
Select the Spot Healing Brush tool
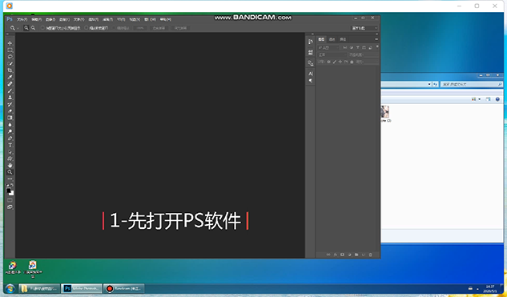[10, 84]
